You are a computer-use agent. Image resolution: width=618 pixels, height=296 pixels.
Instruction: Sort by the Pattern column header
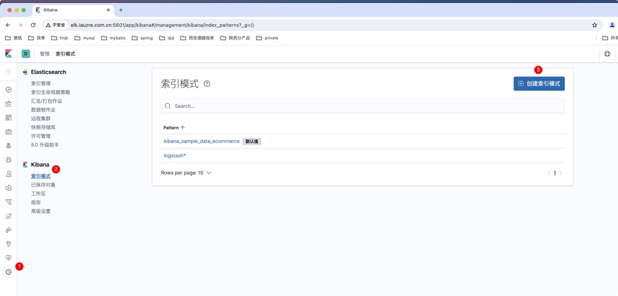pos(174,128)
